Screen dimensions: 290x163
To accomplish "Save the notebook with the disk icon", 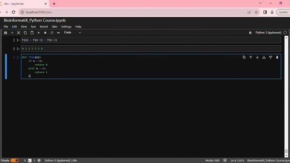I will click(x=5, y=33).
